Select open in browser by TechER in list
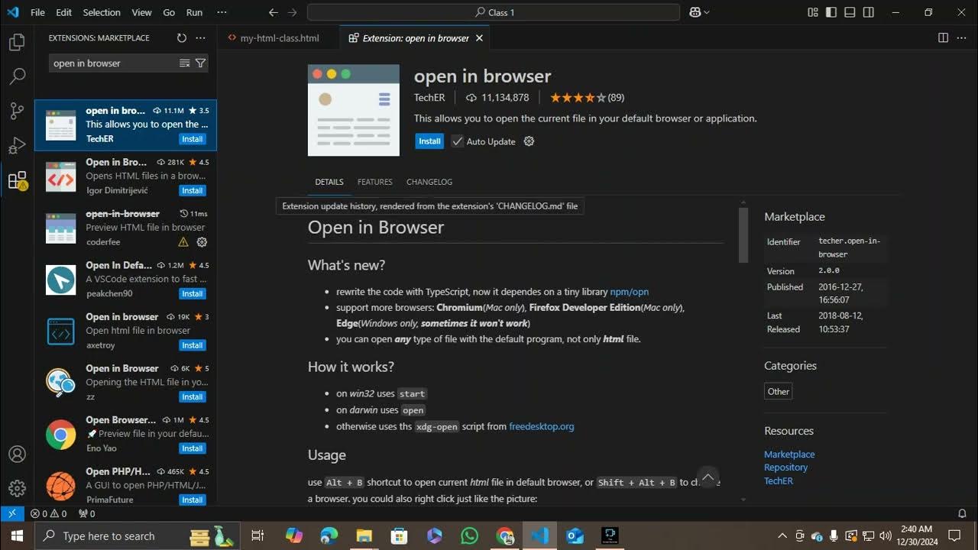 [x=125, y=125]
